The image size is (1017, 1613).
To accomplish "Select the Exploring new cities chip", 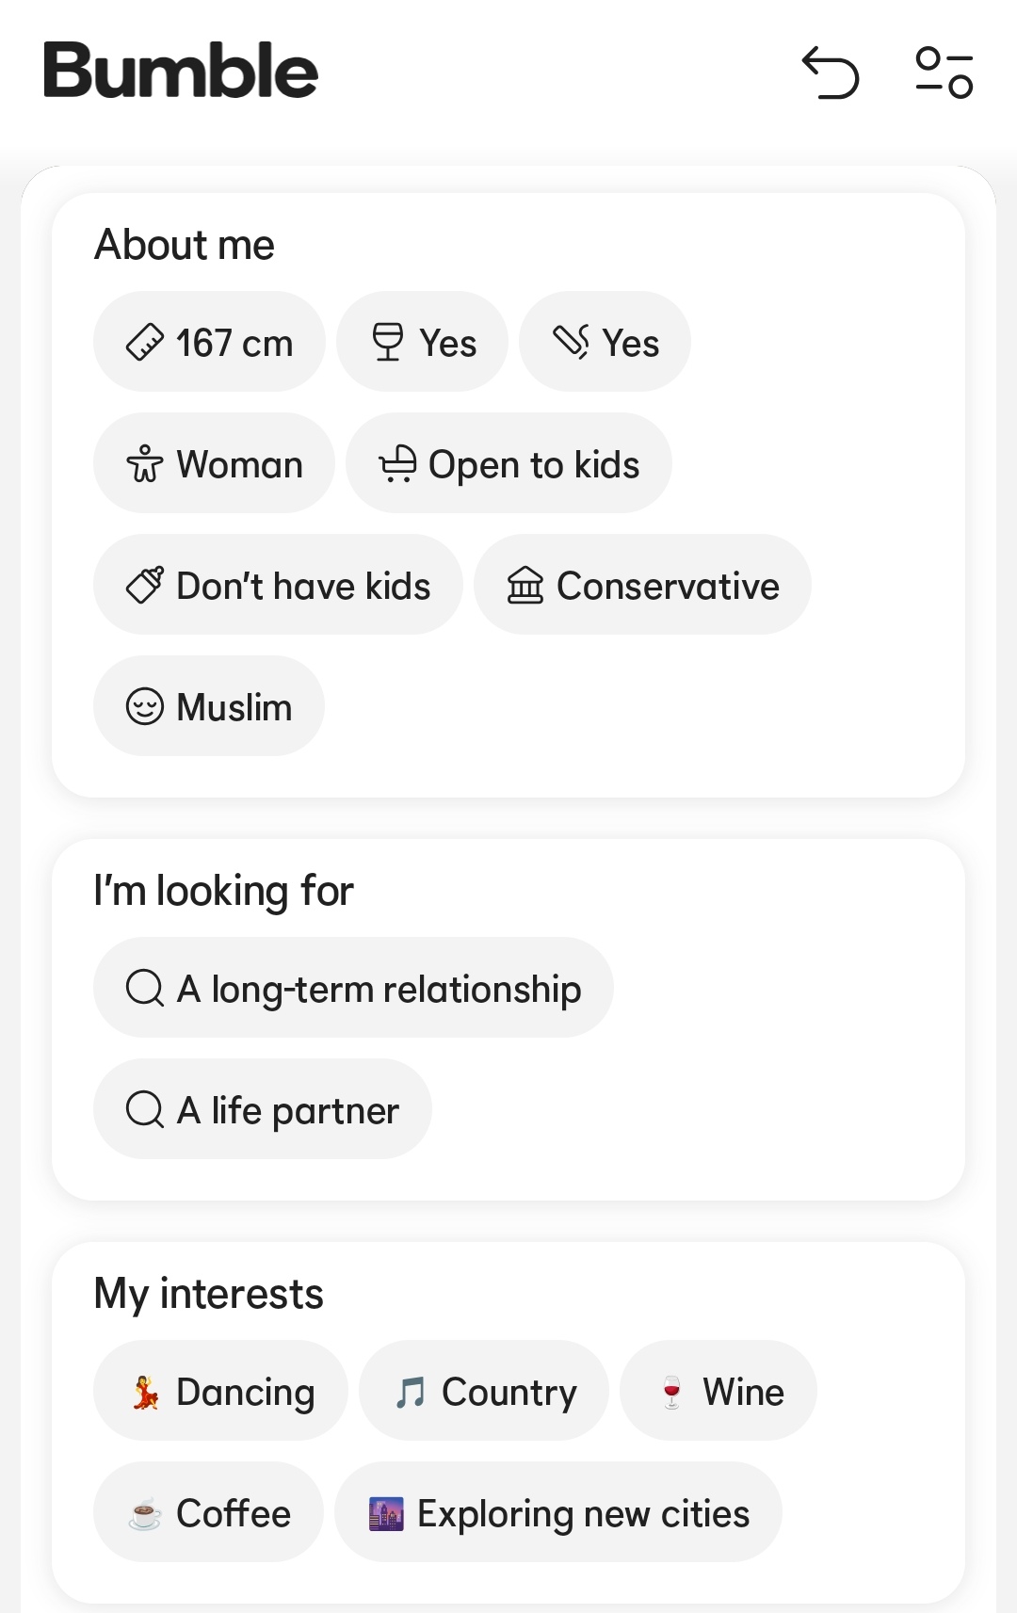I will (x=558, y=1512).
